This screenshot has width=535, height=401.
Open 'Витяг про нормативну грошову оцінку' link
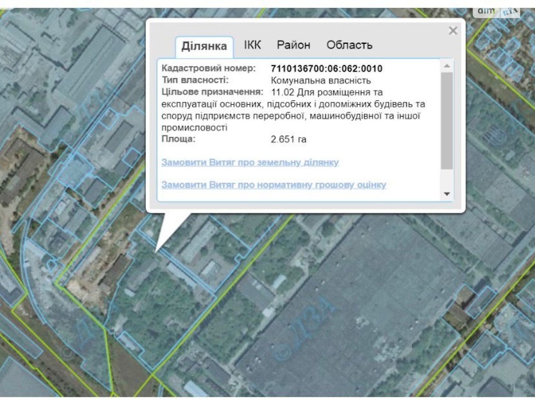pyautogui.click(x=274, y=185)
